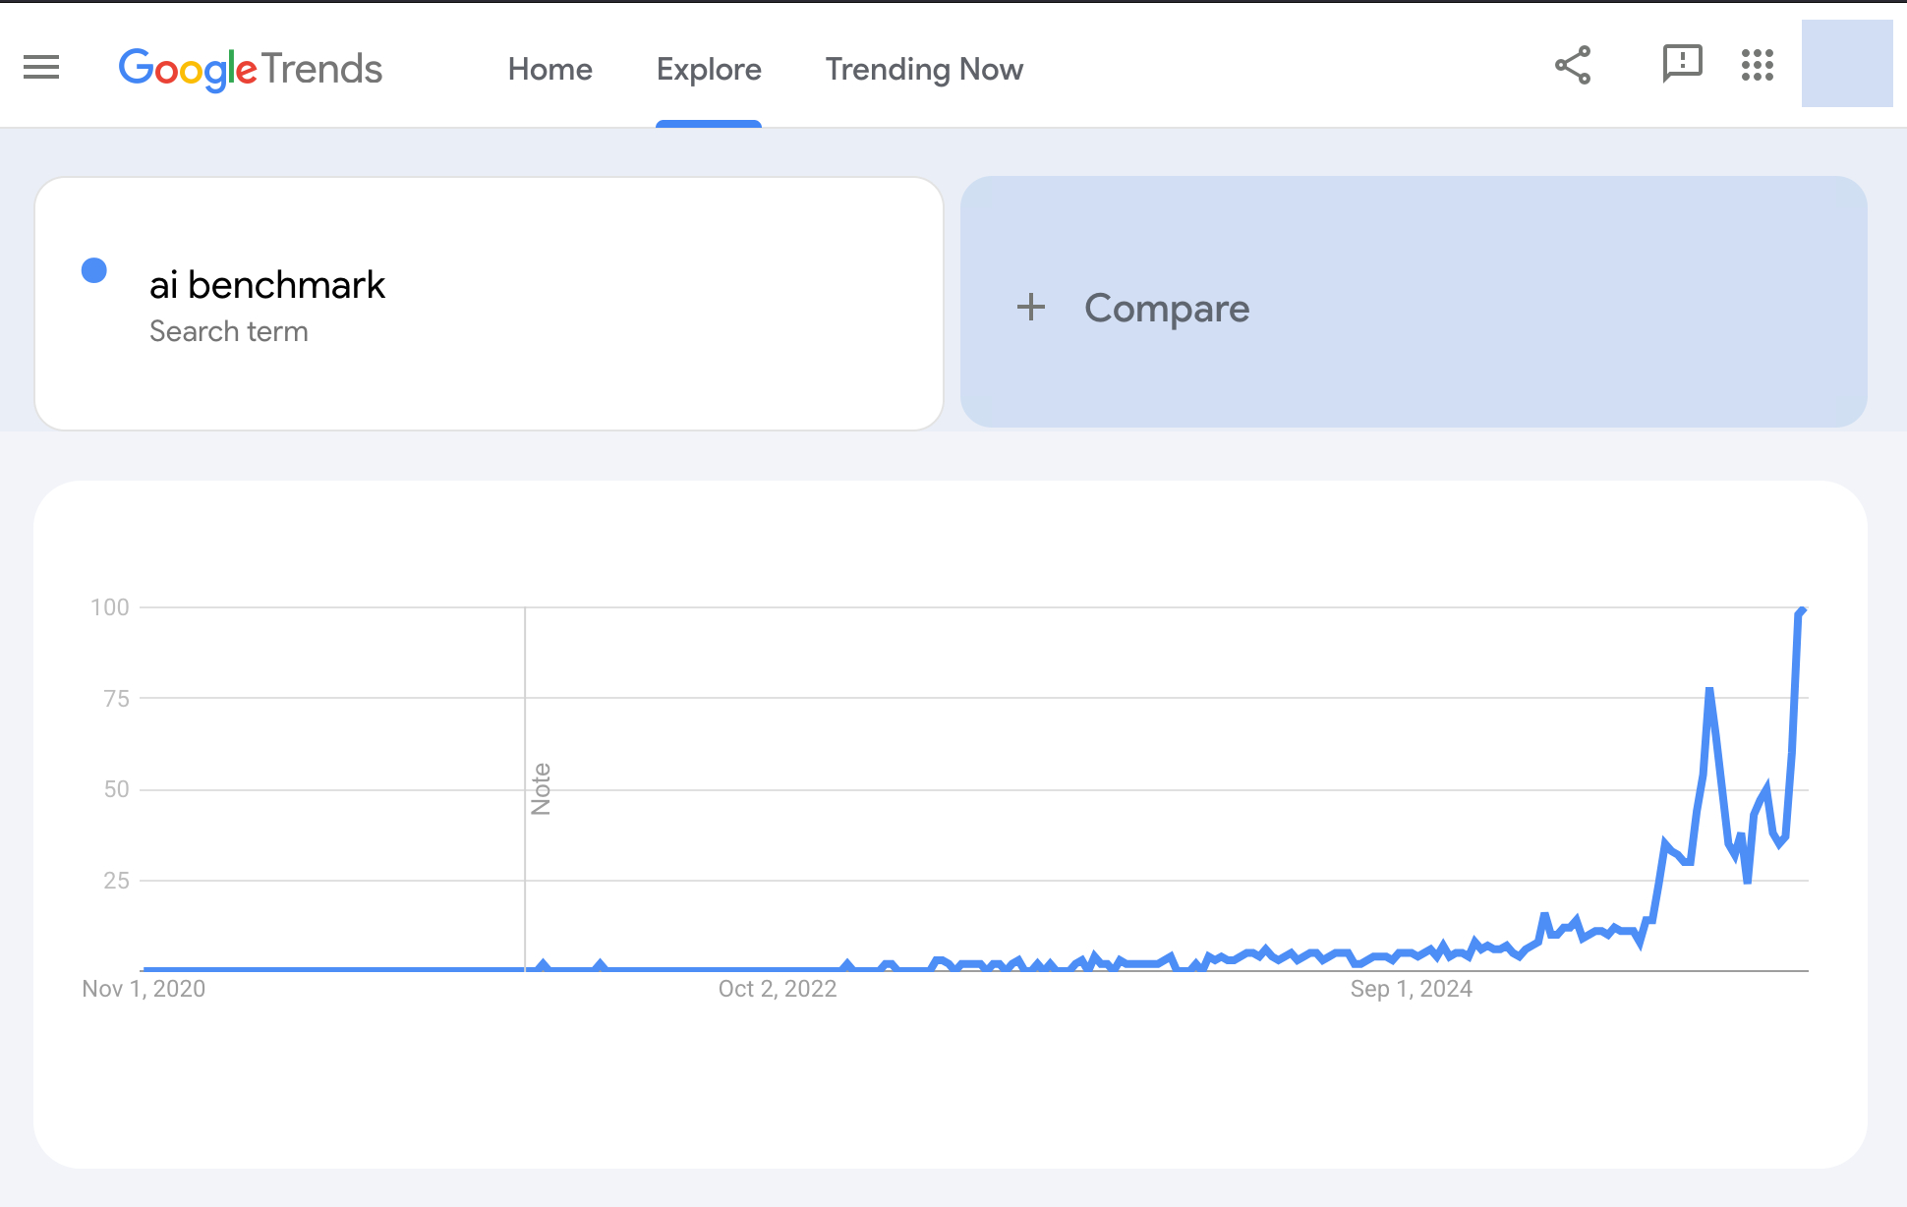Click the Nov 1, 2020 axis label

click(x=144, y=989)
